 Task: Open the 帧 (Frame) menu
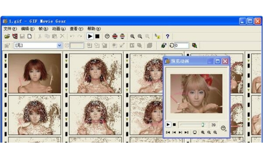point(43,29)
